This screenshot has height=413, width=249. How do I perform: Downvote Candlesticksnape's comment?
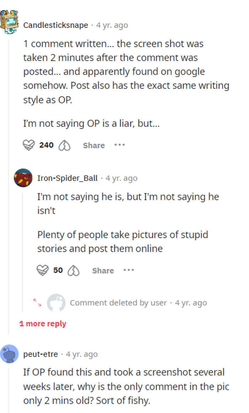pyautogui.click(x=64, y=145)
